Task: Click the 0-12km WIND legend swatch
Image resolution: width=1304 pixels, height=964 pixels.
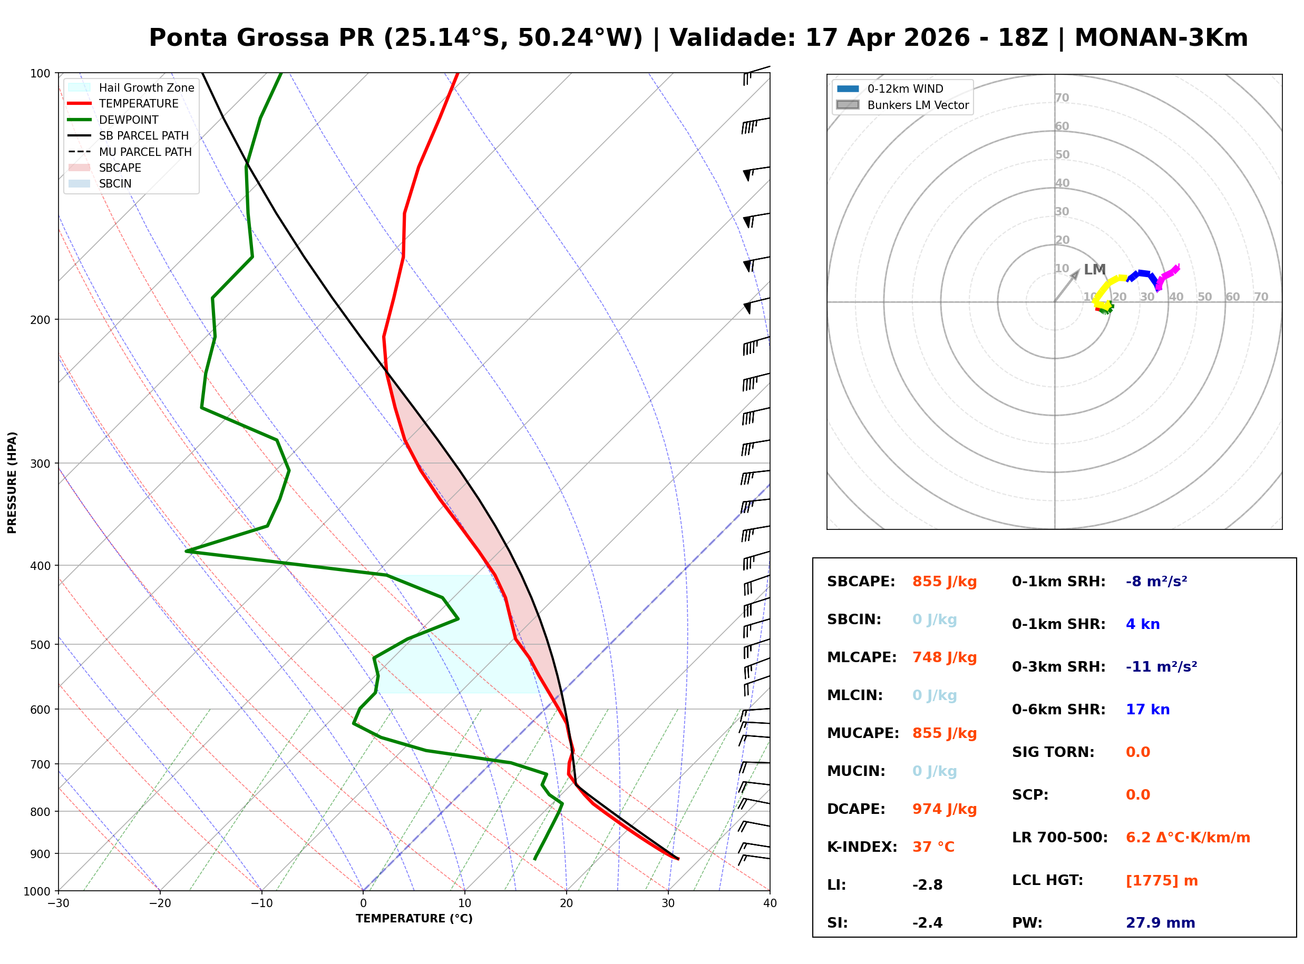Action: pyautogui.click(x=848, y=88)
